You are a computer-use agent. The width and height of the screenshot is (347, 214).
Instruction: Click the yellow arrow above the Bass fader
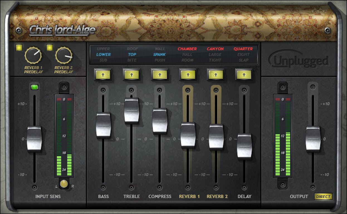pyautogui.click(x=103, y=74)
